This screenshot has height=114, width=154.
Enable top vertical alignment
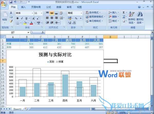(47, 13)
